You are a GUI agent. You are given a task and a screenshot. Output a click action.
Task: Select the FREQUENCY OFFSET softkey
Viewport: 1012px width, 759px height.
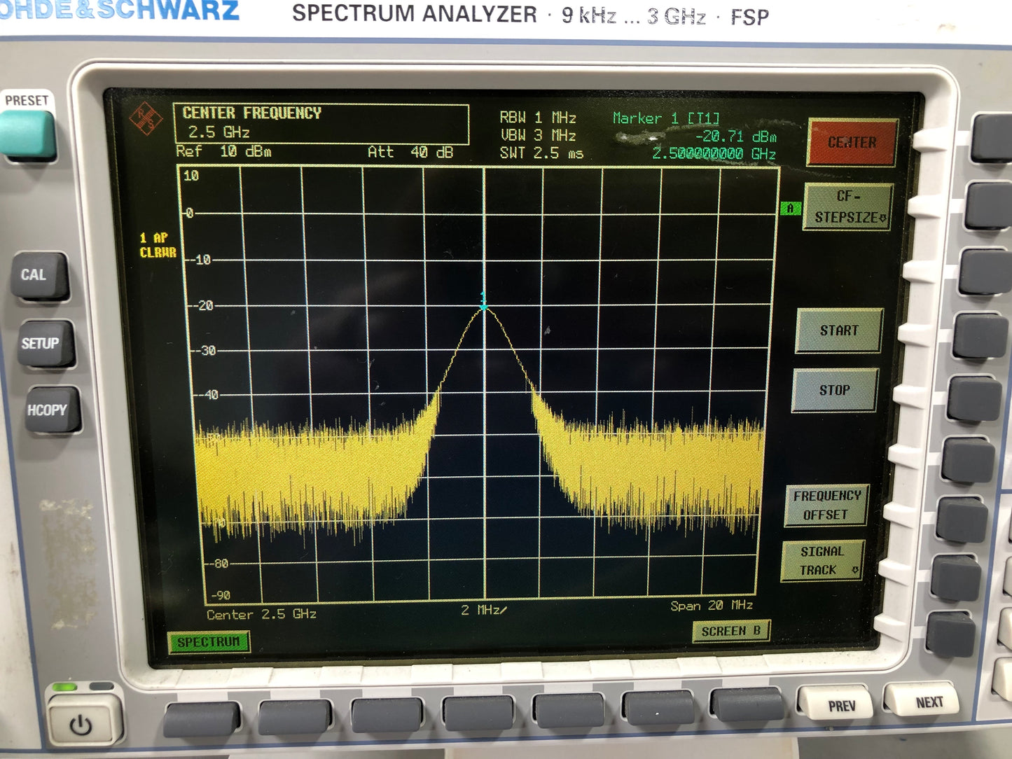826,505
